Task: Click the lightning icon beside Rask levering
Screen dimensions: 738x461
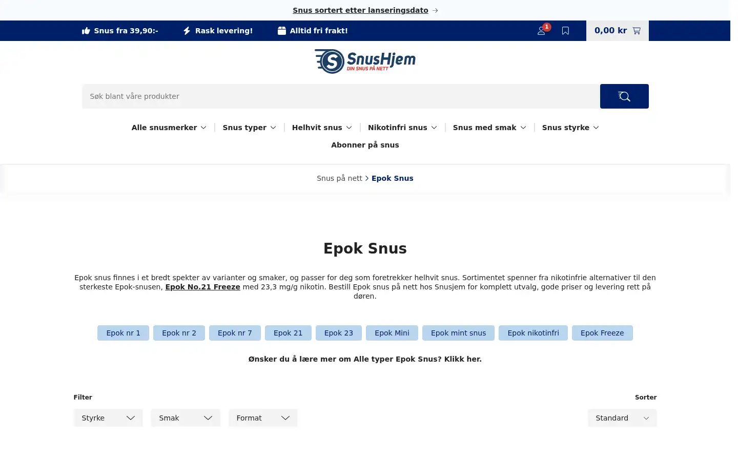Action: coord(187,31)
